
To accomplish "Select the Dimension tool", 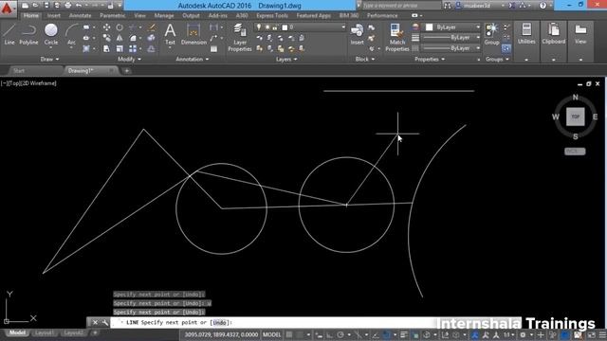I will tap(193, 34).
